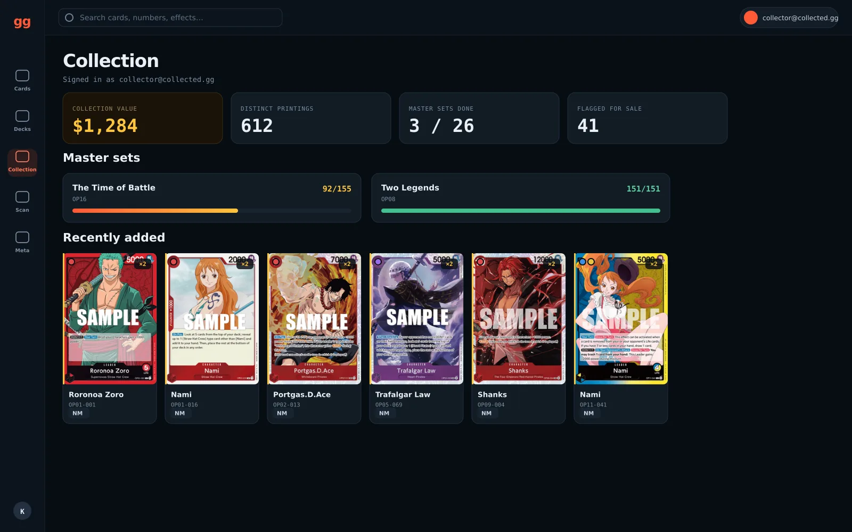Image resolution: width=852 pixels, height=532 pixels.
Task: Click the 92/155 progress count
Action: (x=337, y=189)
